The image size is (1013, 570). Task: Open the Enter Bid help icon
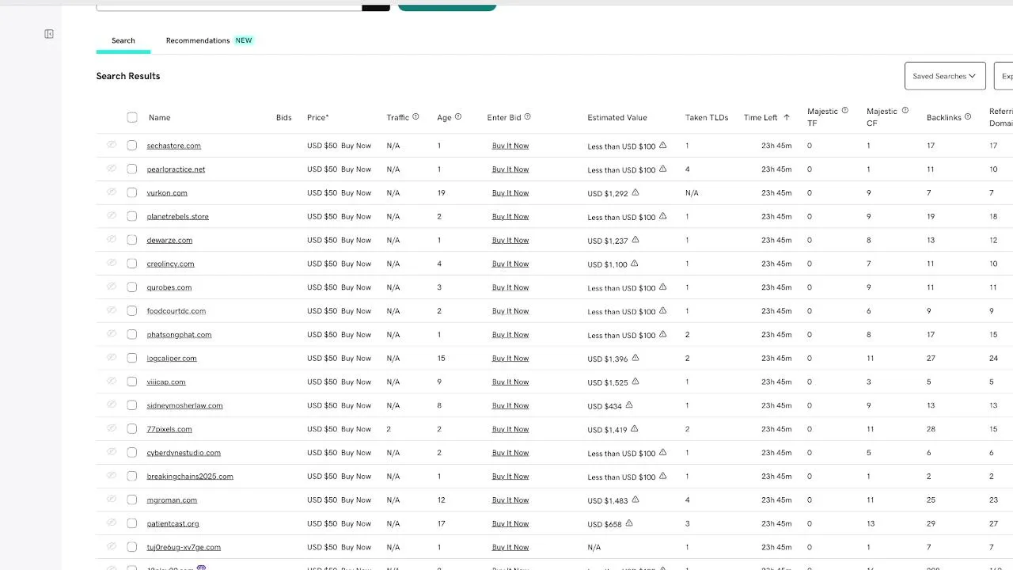point(527,117)
